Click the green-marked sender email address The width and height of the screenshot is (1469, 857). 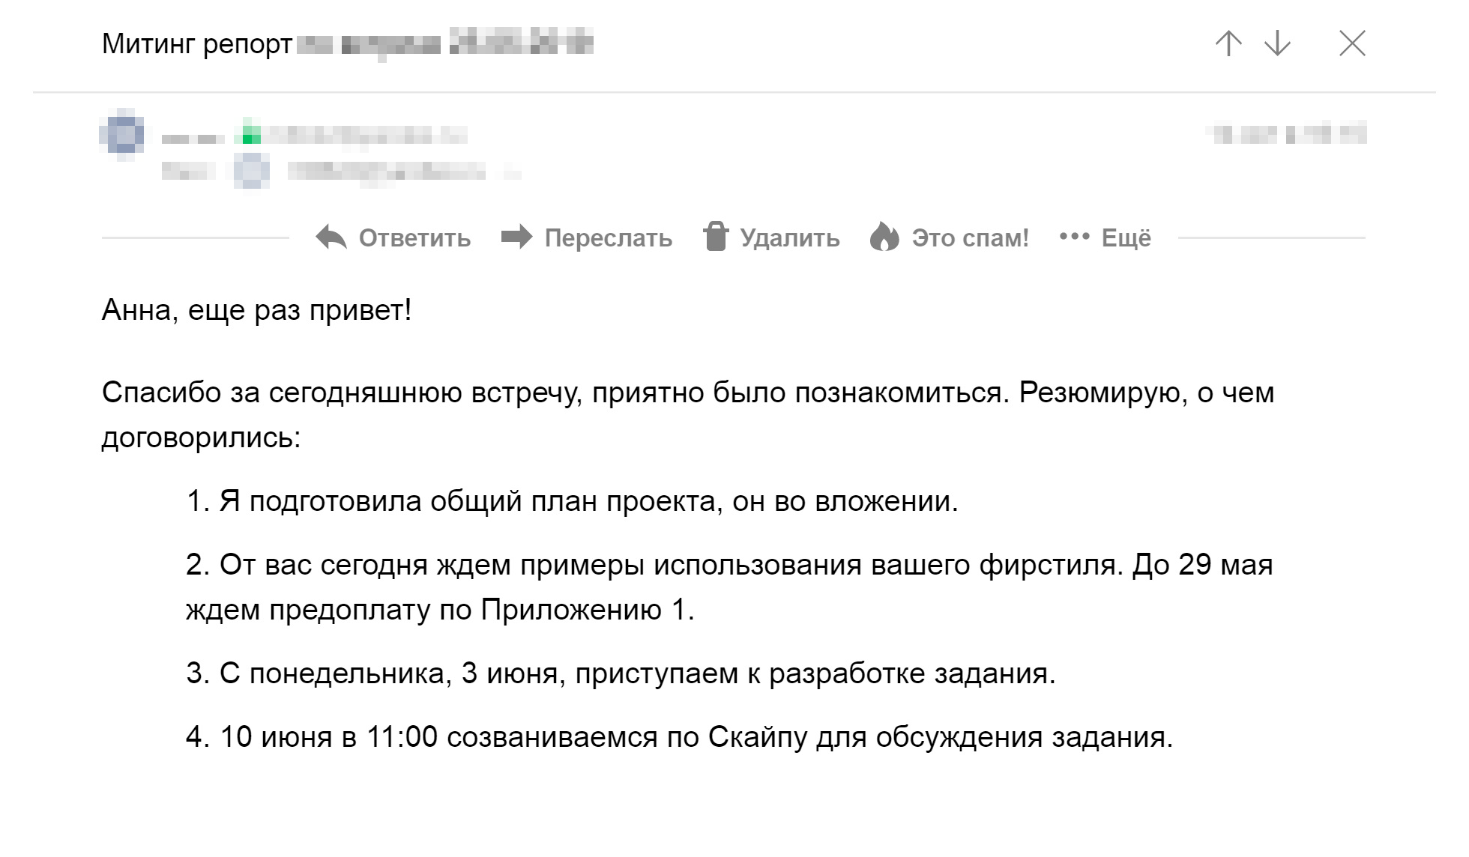[x=352, y=136]
